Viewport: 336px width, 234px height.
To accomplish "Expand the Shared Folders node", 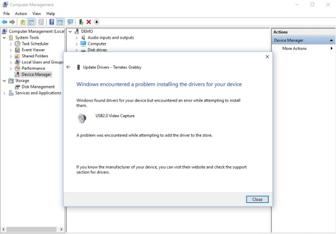I will click(x=11, y=57).
